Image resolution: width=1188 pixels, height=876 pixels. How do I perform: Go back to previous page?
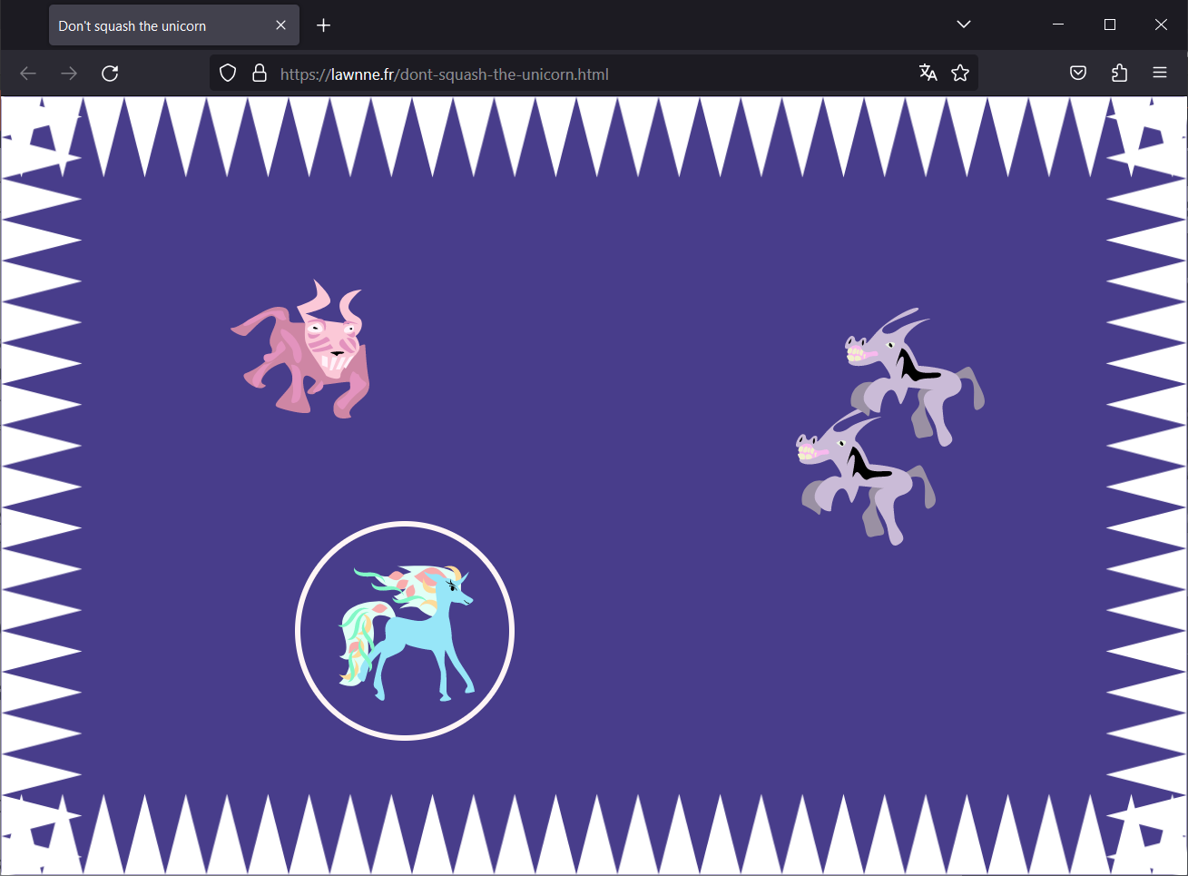28,74
